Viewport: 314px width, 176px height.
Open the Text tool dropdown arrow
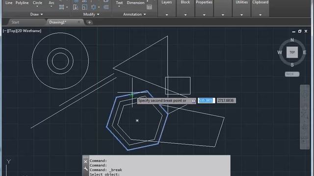[x=119, y=6]
